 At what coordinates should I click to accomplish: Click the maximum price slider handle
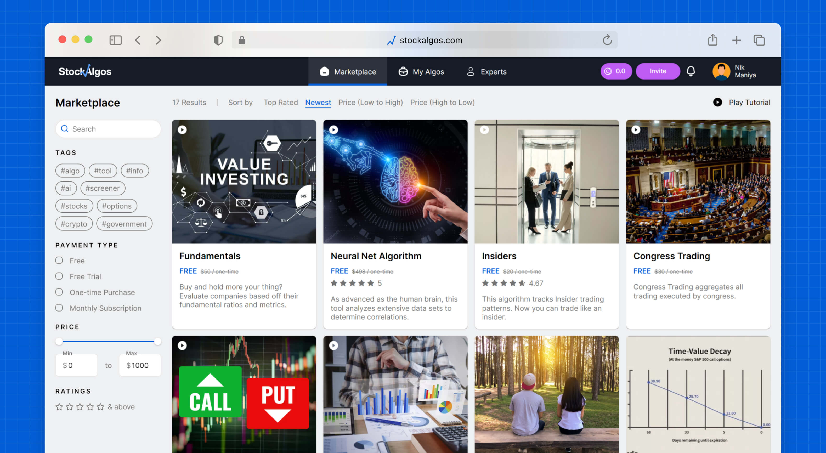tap(157, 341)
